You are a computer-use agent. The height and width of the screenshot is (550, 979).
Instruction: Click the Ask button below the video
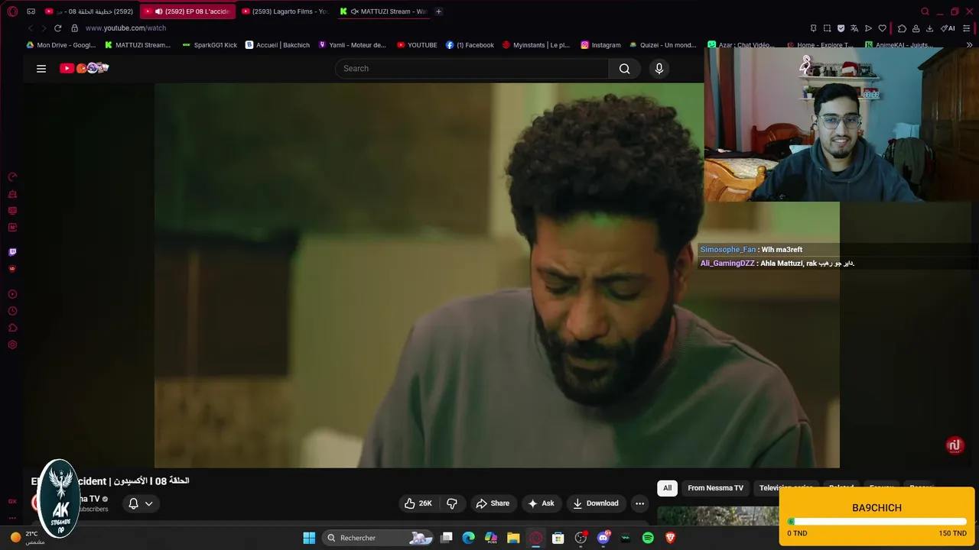pyautogui.click(x=541, y=503)
